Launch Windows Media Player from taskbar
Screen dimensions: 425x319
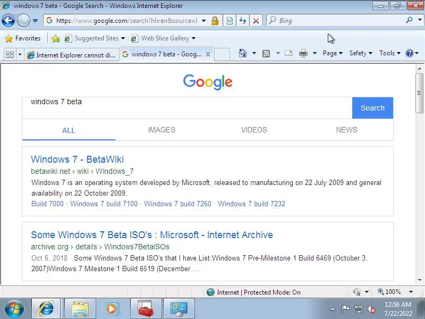click(x=112, y=308)
